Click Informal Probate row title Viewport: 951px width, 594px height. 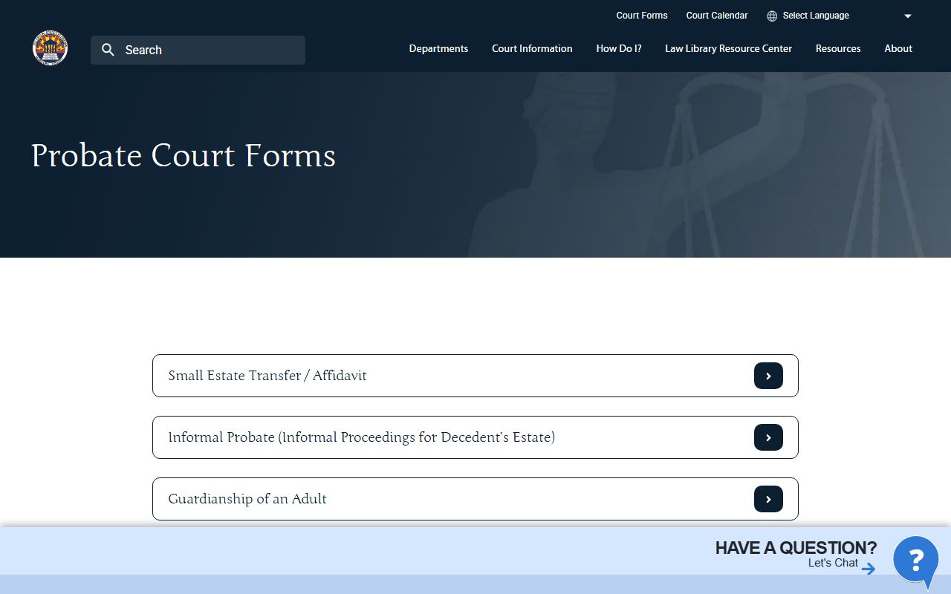tap(362, 437)
